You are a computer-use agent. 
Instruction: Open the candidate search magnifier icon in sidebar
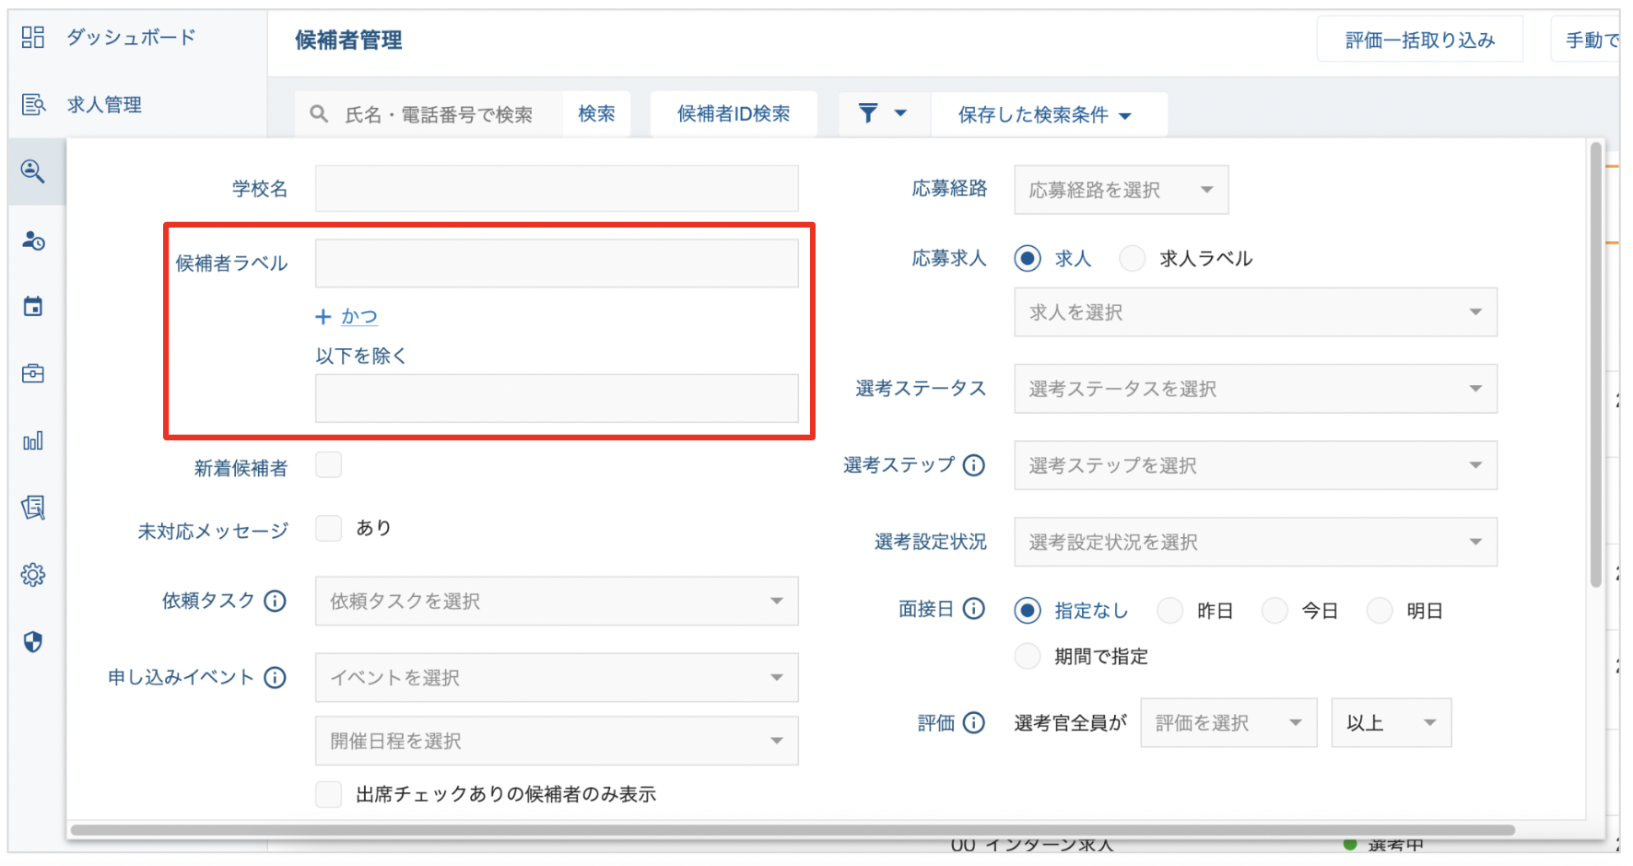[33, 171]
